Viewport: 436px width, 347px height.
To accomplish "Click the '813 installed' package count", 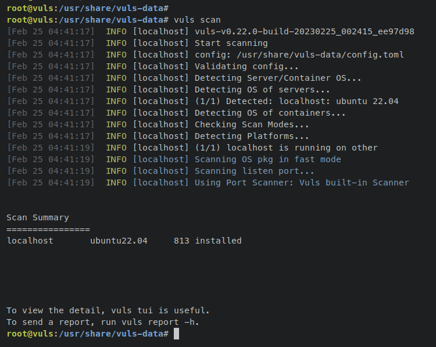I will tap(208, 241).
